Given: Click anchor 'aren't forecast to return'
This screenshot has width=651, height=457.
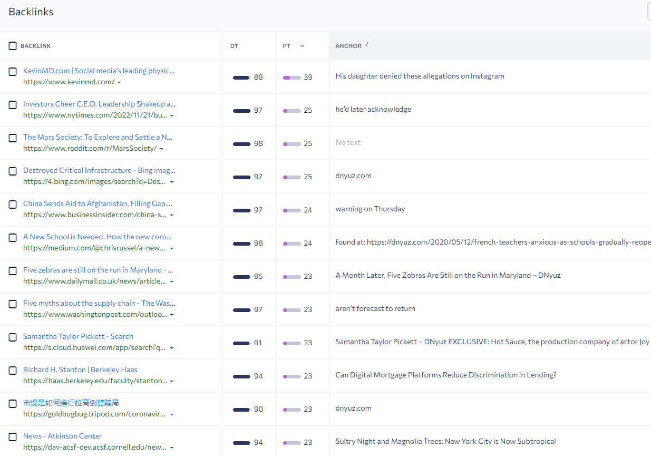Looking at the screenshot, I should click(x=375, y=308).
